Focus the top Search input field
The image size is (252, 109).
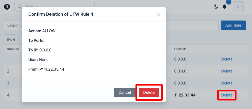(x=55, y=7)
